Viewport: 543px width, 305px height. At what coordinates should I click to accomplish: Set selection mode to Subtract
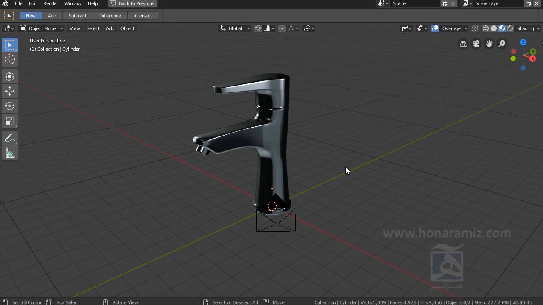coord(78,16)
